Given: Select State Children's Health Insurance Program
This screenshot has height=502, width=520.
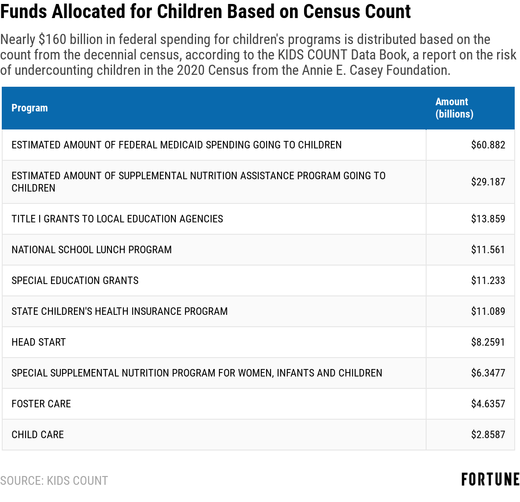Looking at the screenshot, I should (x=119, y=311).
